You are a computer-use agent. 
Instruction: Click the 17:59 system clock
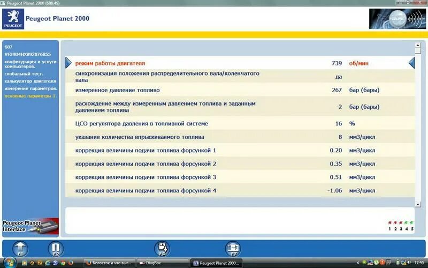pyautogui.click(x=419, y=263)
